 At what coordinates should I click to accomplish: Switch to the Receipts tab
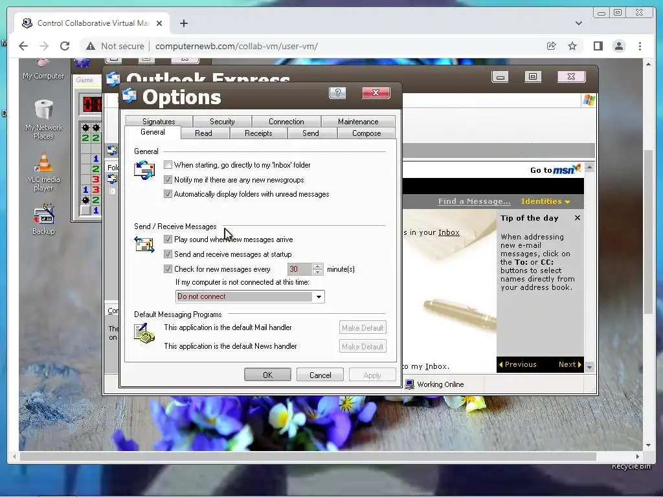click(258, 133)
